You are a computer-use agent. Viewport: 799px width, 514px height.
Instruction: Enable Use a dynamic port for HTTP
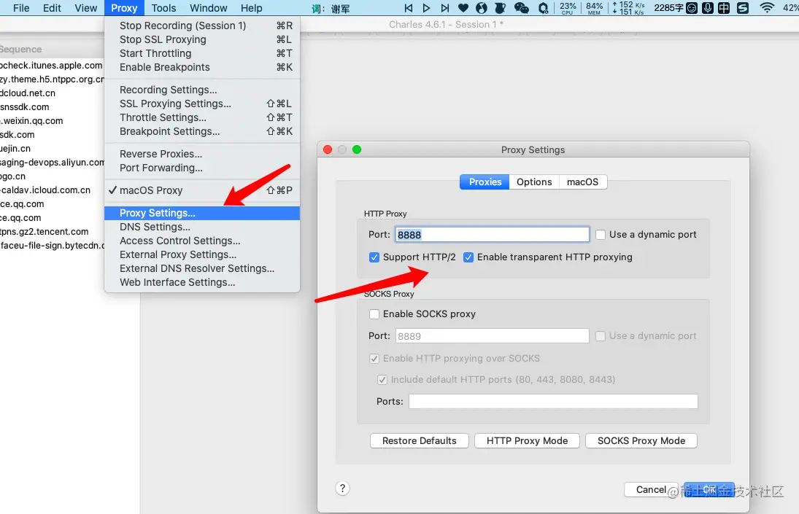(x=601, y=235)
